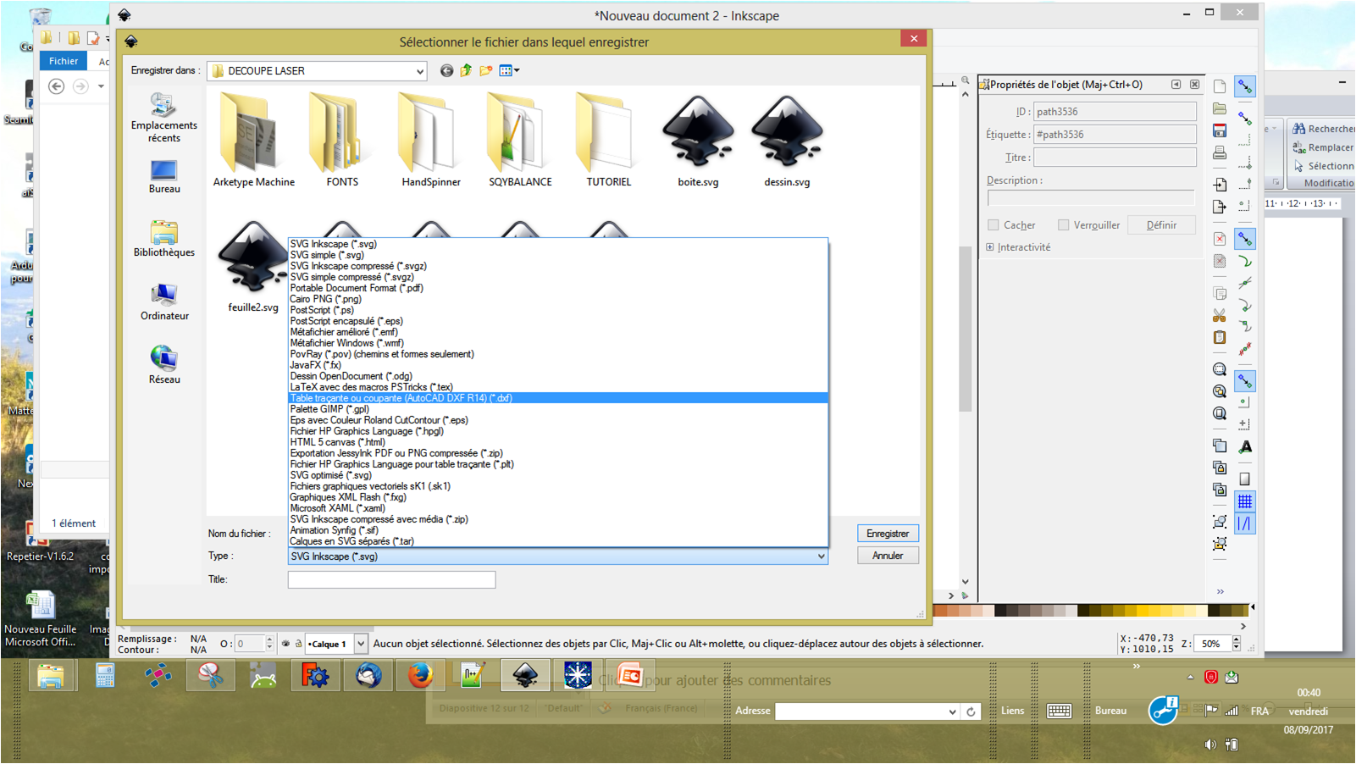The width and height of the screenshot is (1356, 764).
Task: Click Rechercher in the Word ribbon
Action: tap(1323, 129)
